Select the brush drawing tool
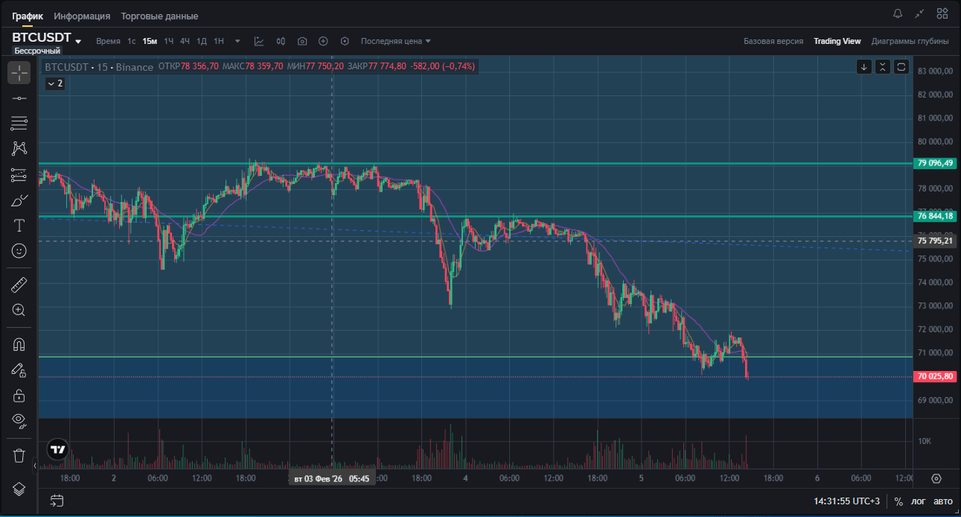 coord(19,200)
